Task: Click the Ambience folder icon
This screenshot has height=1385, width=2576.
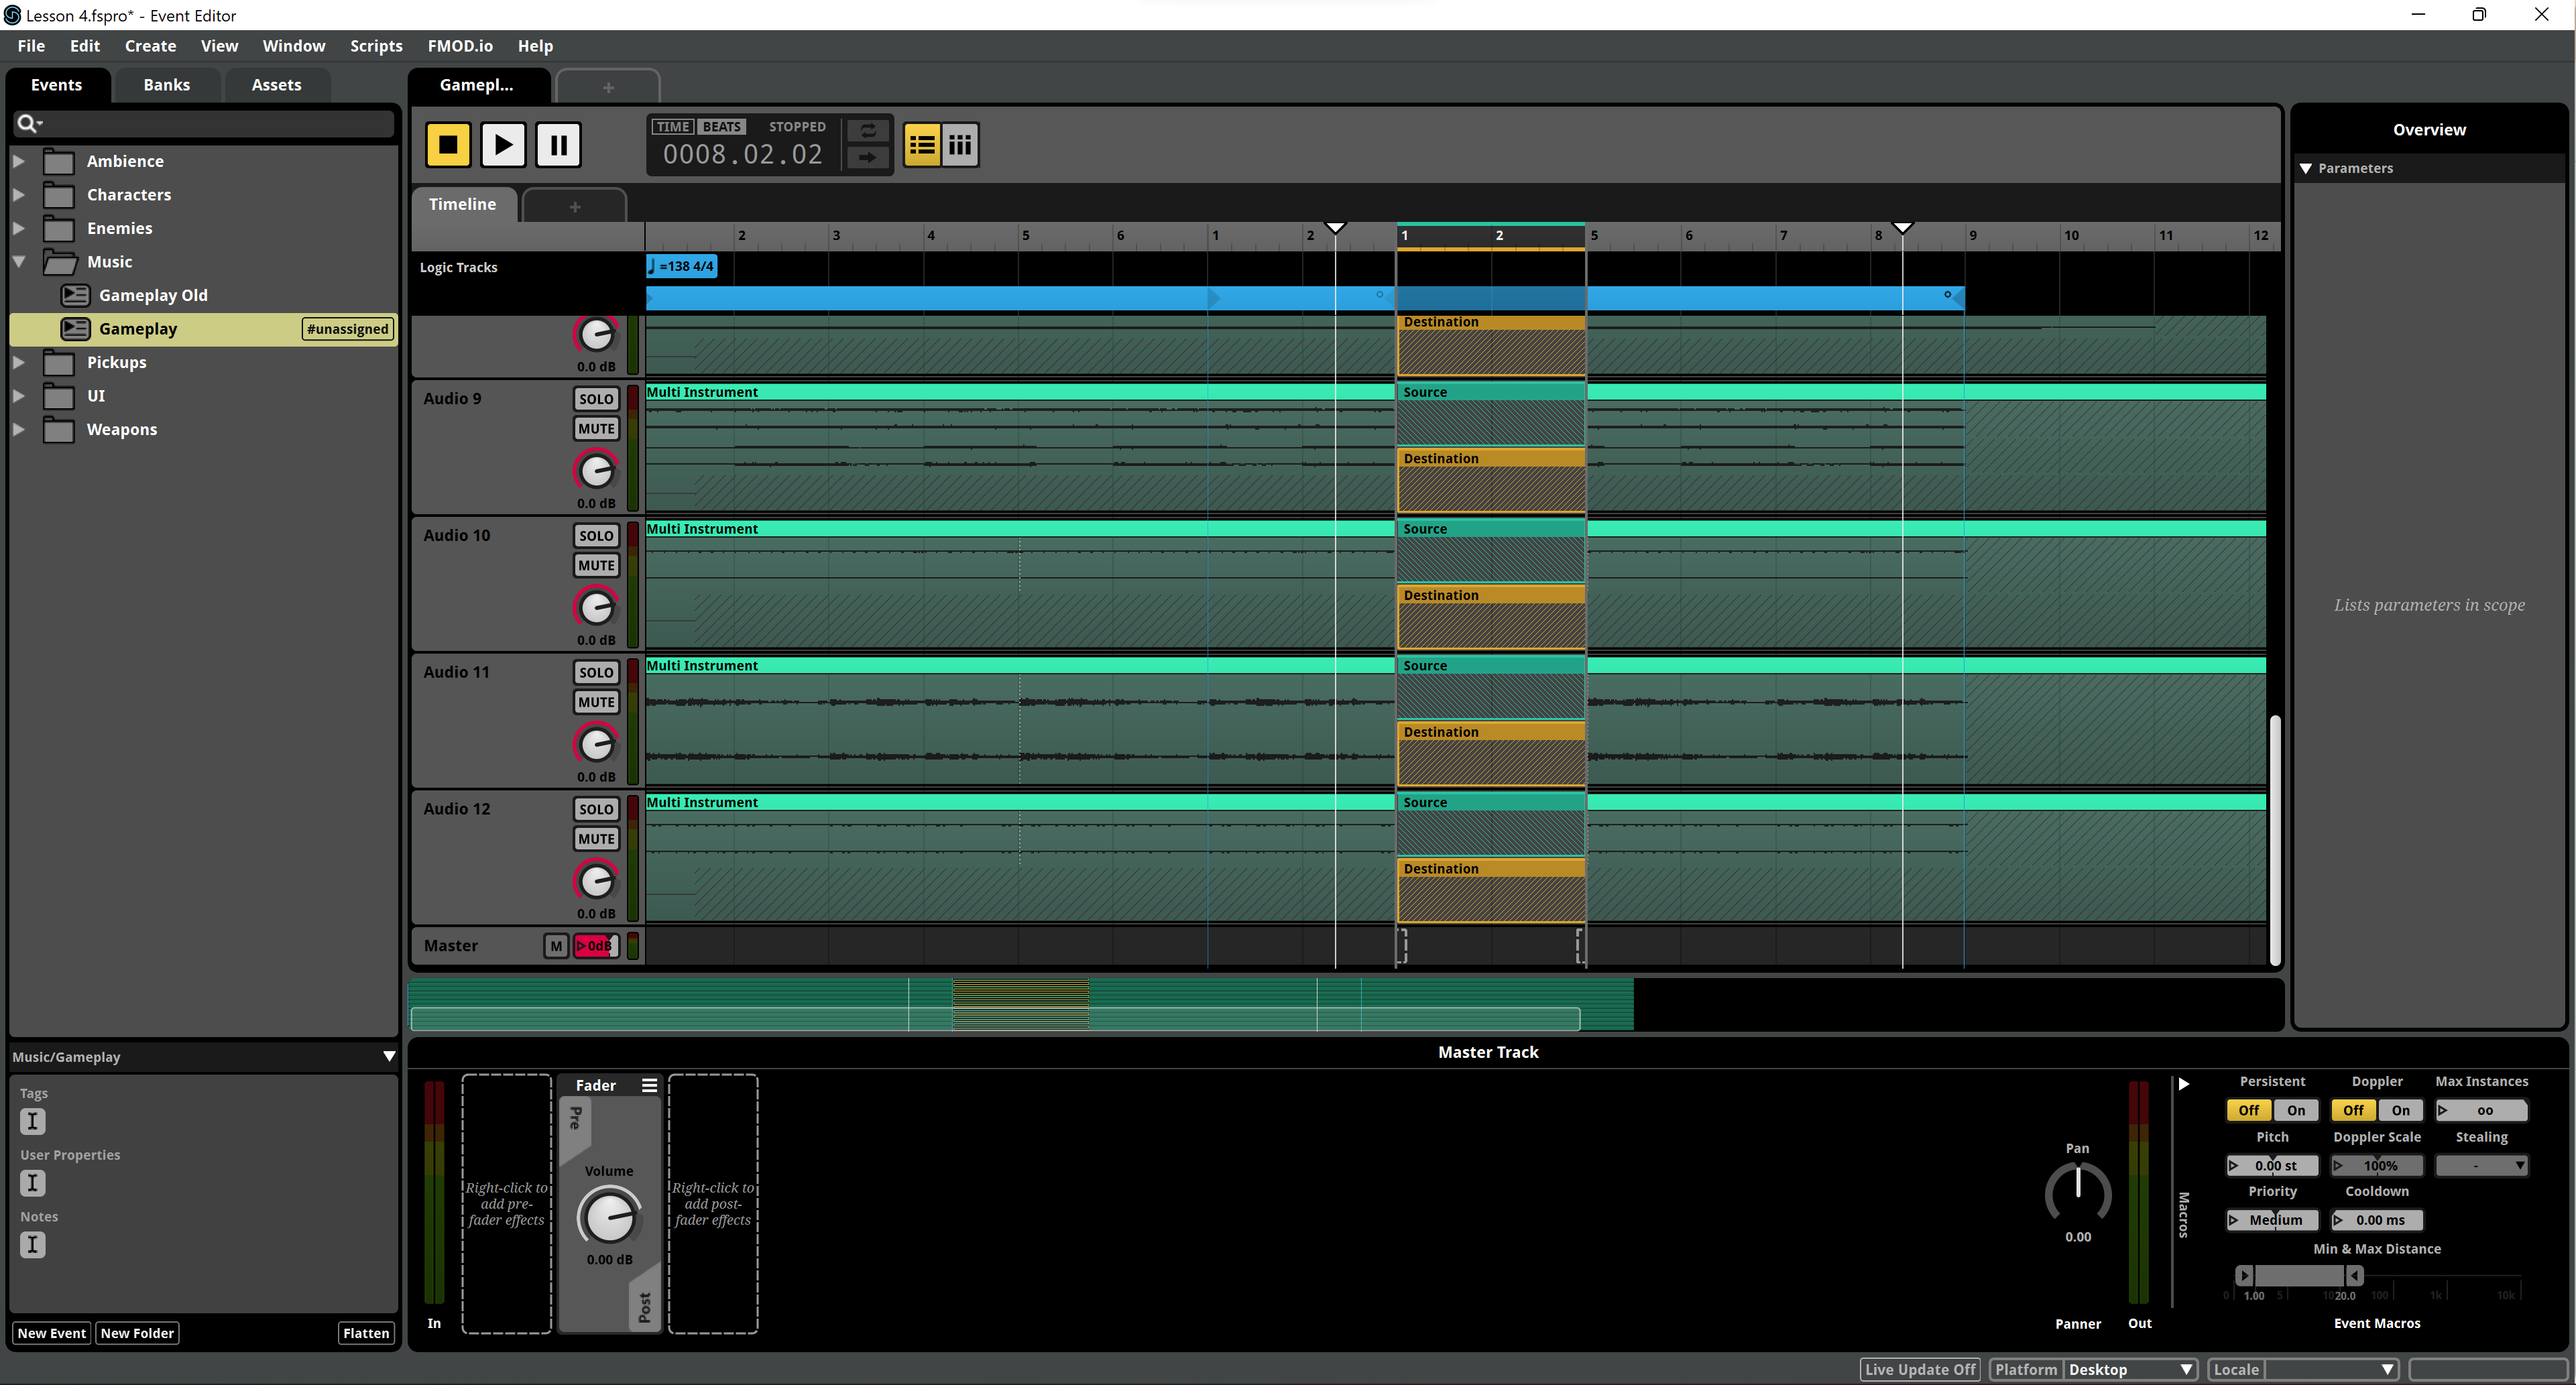Action: [59, 161]
